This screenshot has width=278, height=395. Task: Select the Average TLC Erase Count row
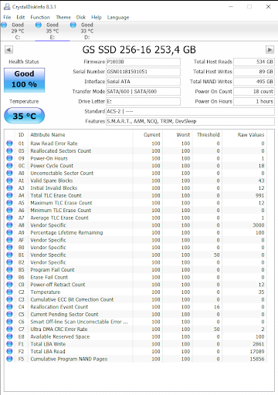coord(136,218)
